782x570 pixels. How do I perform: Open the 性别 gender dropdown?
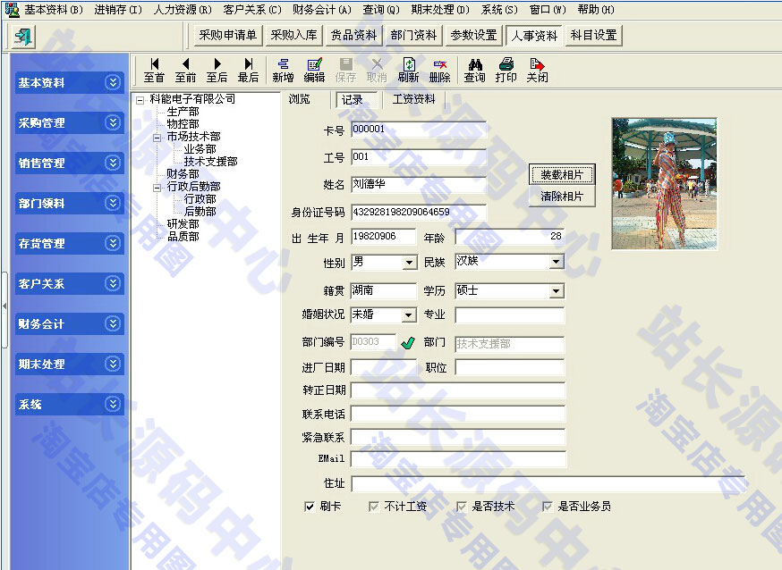click(x=410, y=263)
